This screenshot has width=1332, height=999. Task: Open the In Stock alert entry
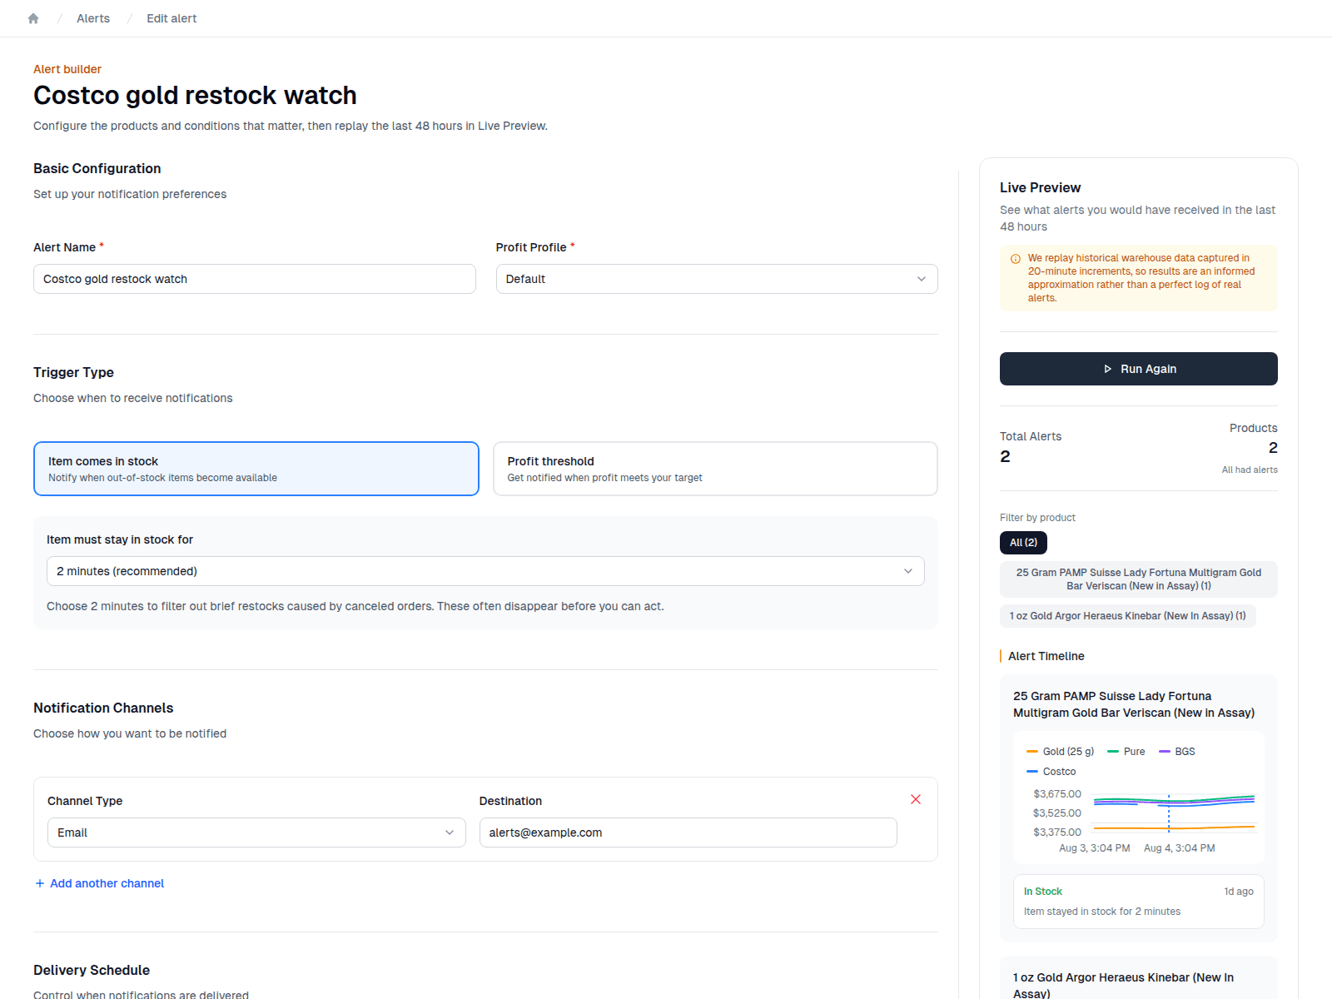click(1139, 902)
